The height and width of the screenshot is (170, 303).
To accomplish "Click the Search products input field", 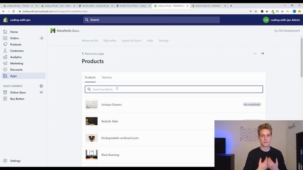I will [174, 89].
